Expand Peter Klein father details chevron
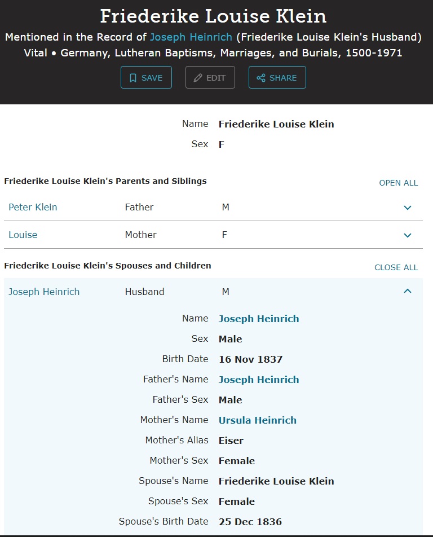 (x=408, y=208)
